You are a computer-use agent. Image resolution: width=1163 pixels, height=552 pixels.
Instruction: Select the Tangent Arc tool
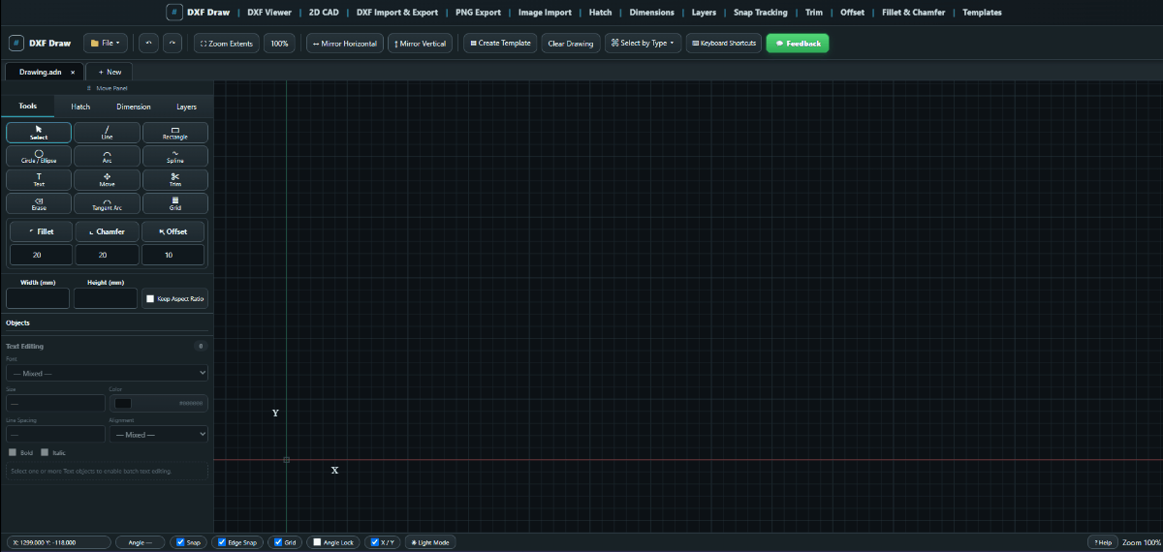[107, 203]
